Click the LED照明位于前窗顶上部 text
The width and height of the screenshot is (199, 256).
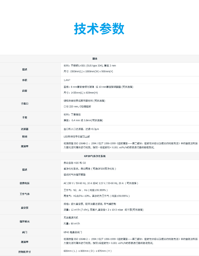tap(77, 136)
